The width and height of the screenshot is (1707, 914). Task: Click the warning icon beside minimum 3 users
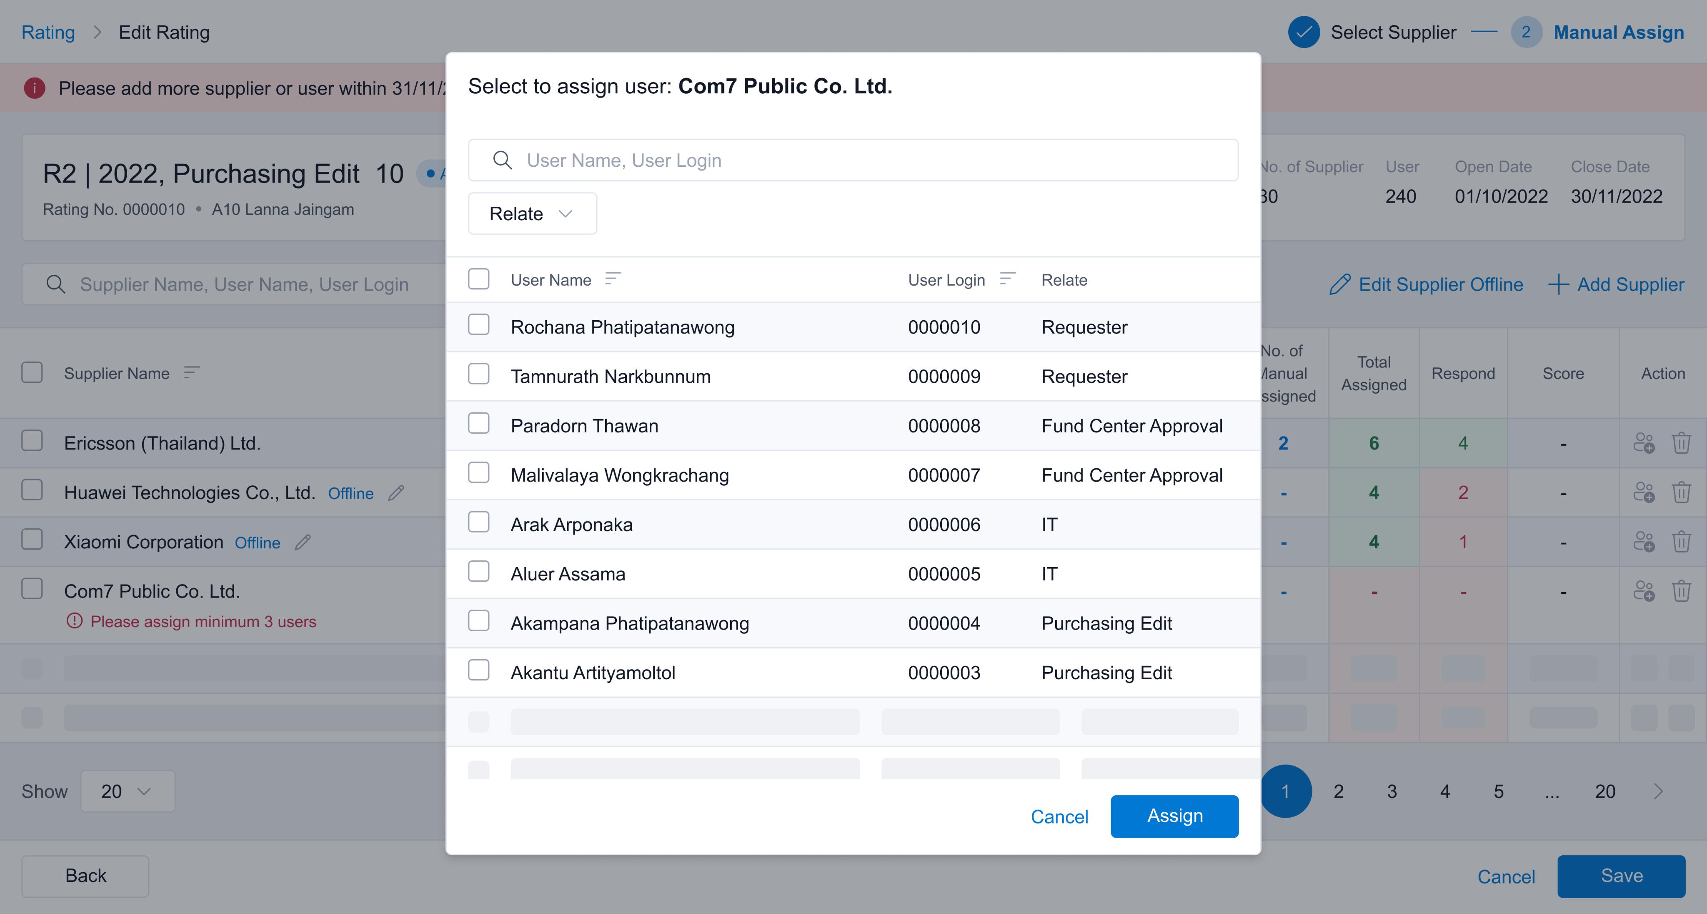coord(75,621)
